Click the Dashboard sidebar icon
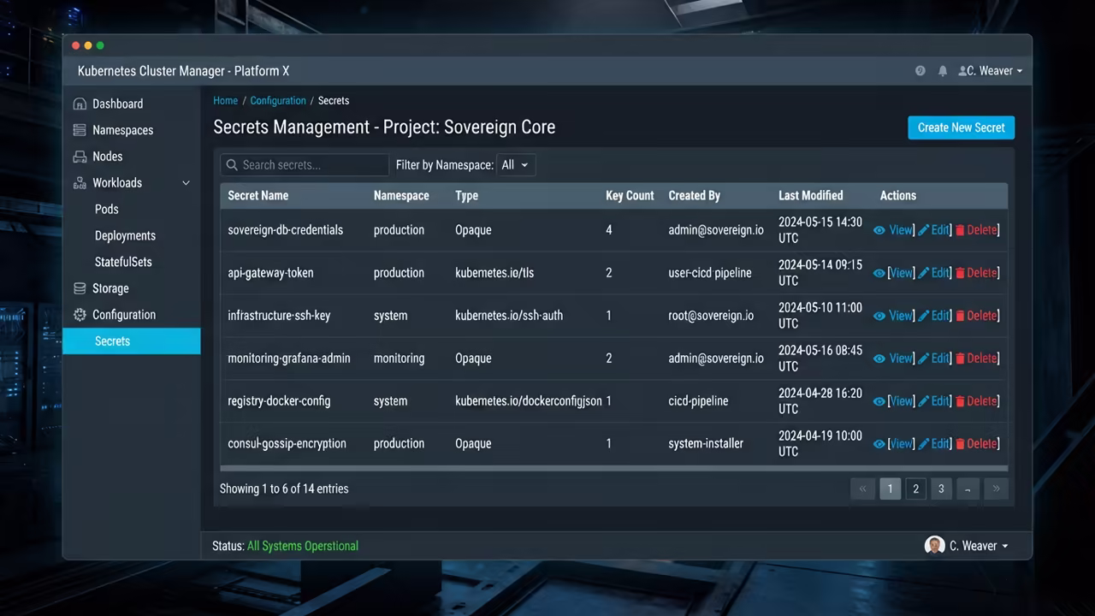Screen dimensions: 1095x616 pos(80,104)
